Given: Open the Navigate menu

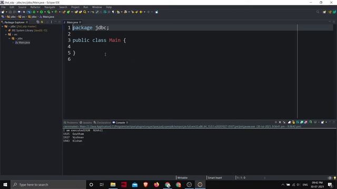Looking at the screenshot, I should (x=49, y=7).
